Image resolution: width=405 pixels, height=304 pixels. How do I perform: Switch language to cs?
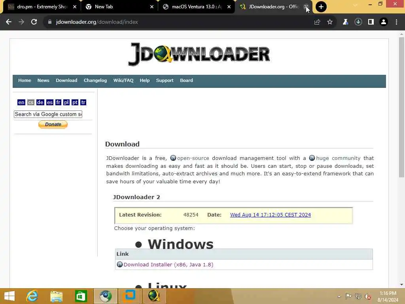[x=31, y=103]
